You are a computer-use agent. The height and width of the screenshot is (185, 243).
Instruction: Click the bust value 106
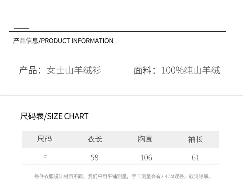(146, 158)
